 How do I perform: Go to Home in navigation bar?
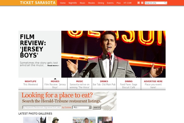(63, 3)
